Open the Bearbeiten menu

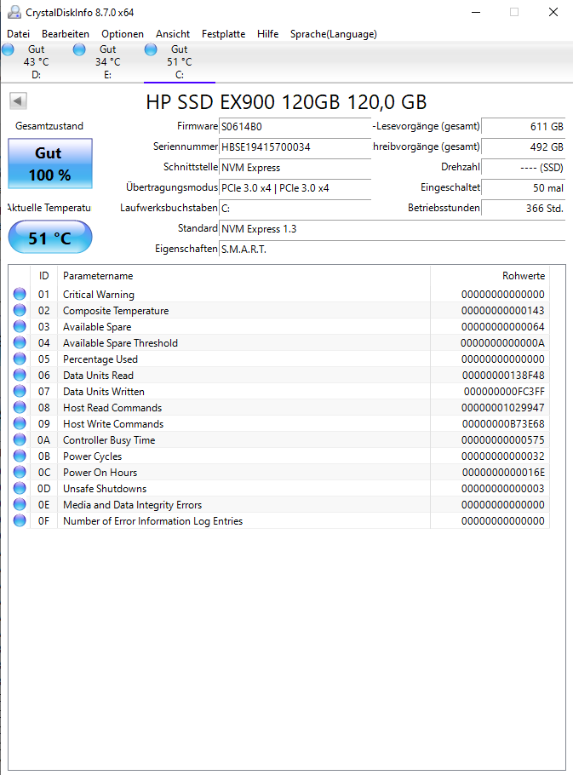click(x=66, y=33)
